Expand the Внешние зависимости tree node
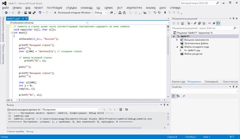 coord(177,40)
